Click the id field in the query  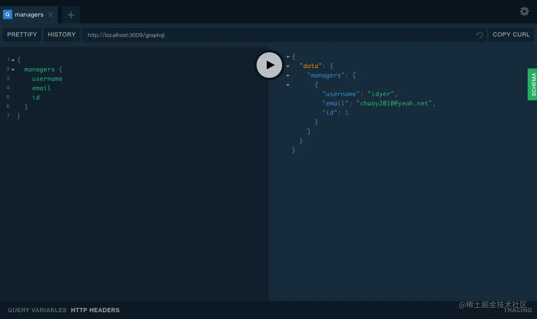pos(36,97)
